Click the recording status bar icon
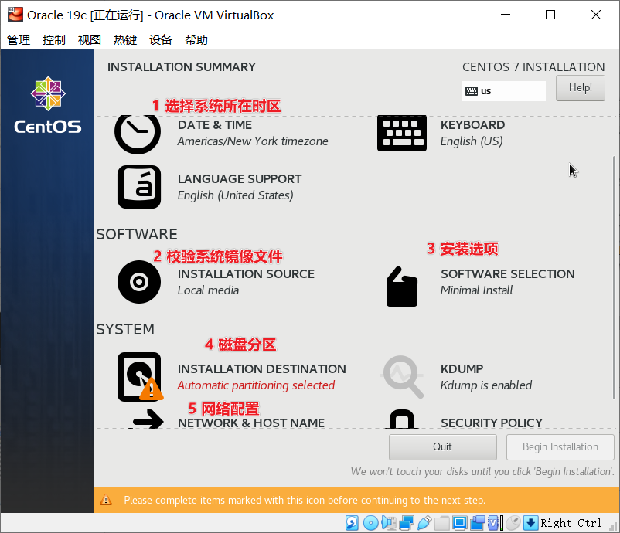This screenshot has width=620, height=533. [478, 523]
